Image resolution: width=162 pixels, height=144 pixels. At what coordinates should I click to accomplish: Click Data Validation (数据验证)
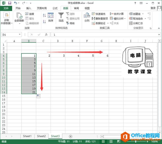click(99, 23)
